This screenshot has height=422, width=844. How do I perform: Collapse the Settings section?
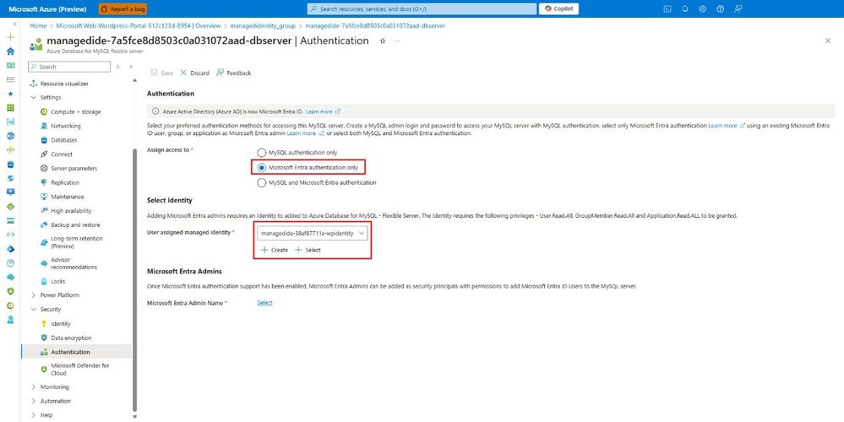34,97
